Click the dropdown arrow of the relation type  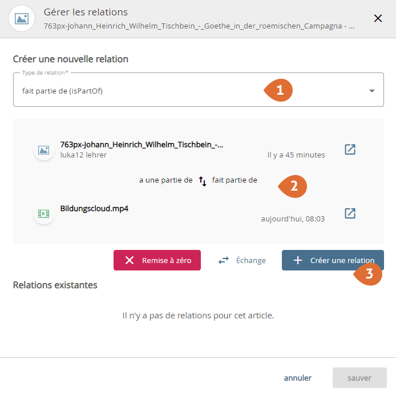pyautogui.click(x=371, y=91)
